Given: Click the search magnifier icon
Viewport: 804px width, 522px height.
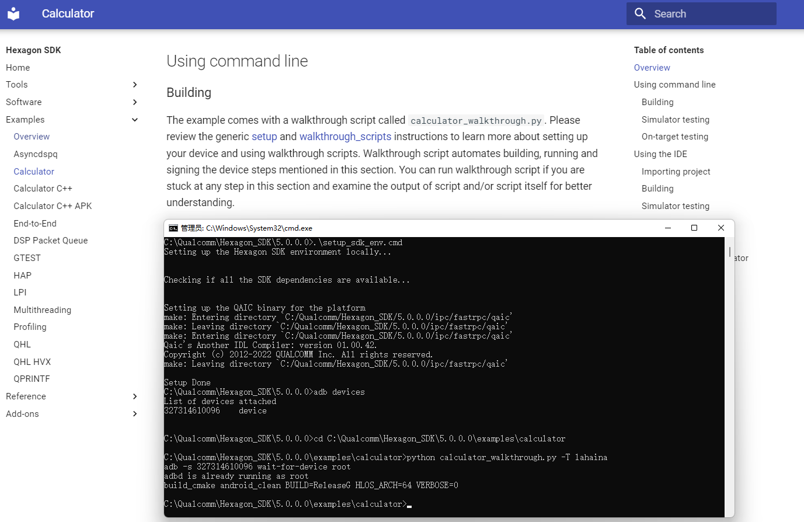Looking at the screenshot, I should point(640,13).
